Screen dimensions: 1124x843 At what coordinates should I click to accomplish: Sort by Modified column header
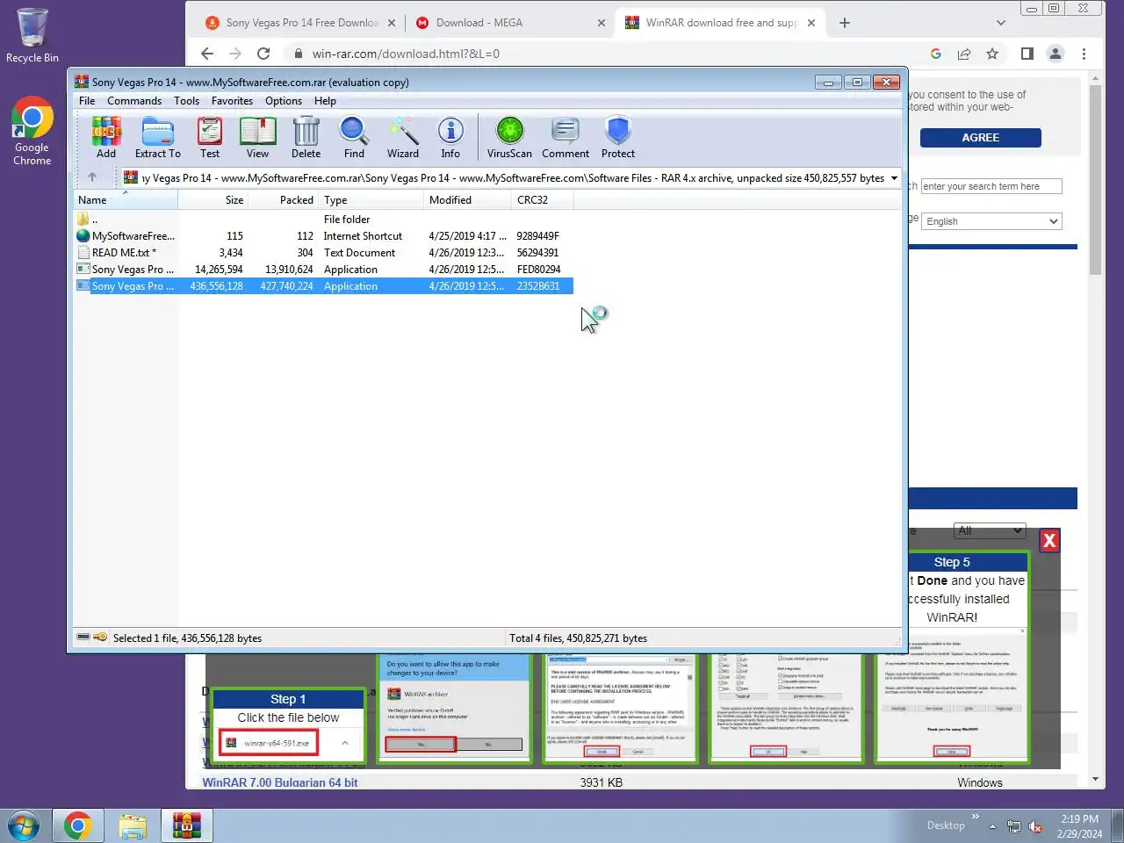[x=468, y=199]
